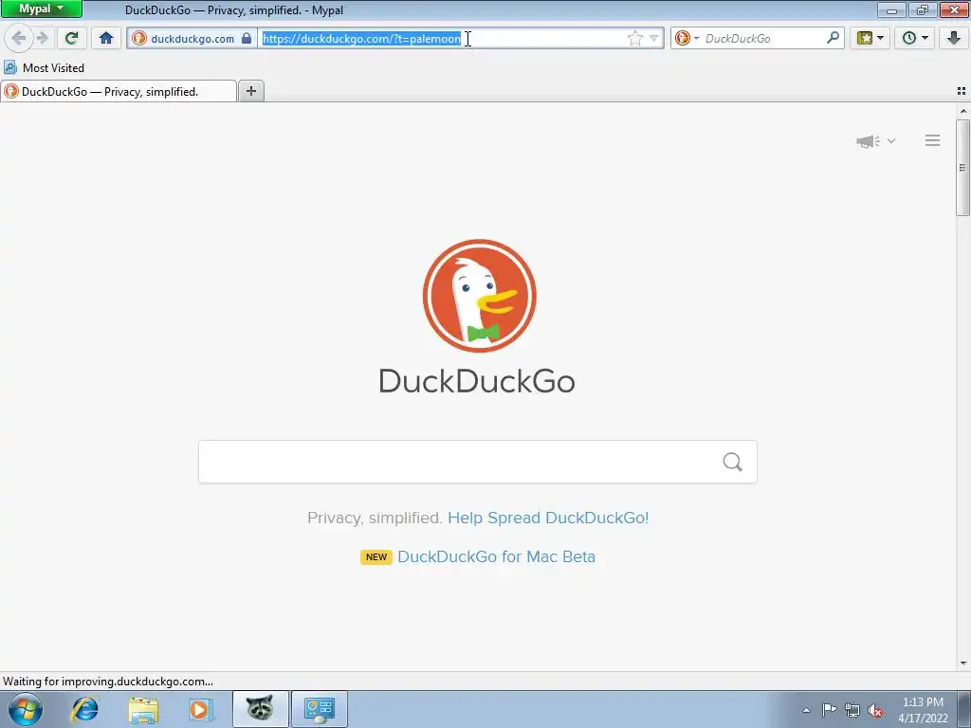Image resolution: width=971 pixels, height=728 pixels.
Task: Open the home page
Action: (106, 38)
